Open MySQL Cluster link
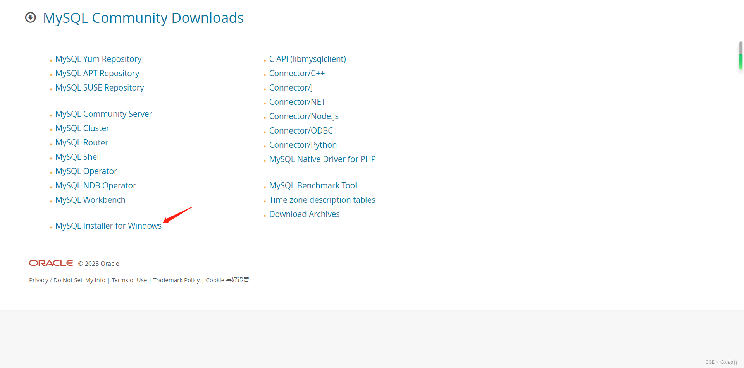 [82, 128]
